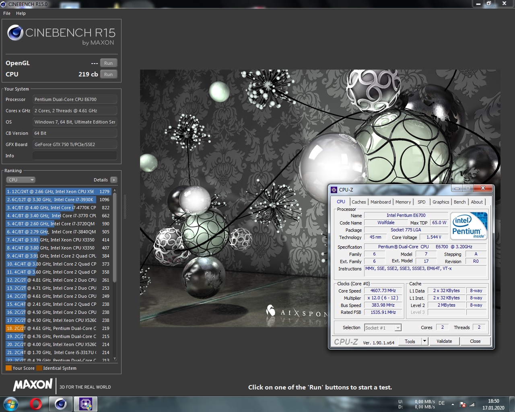Click the taskbar clock showing 18:50
Viewport: 515px width, 412px height.
point(493,404)
